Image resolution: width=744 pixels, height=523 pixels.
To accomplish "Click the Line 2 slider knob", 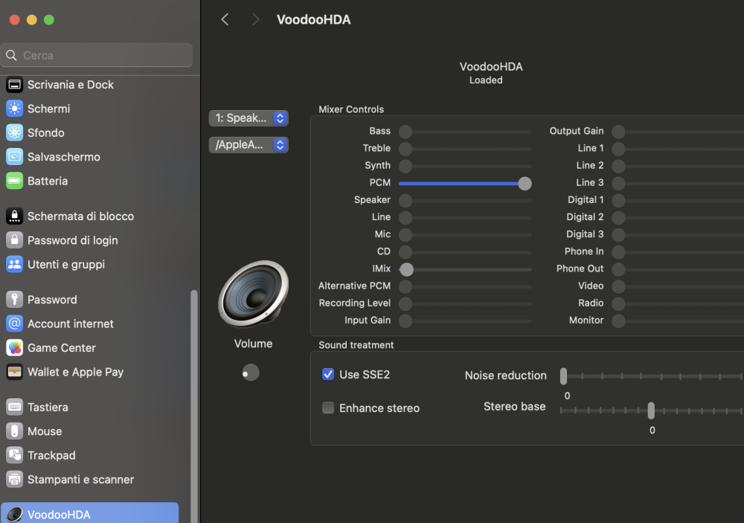I will (x=618, y=166).
